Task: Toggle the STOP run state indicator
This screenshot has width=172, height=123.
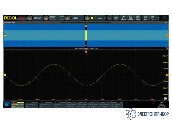Action: [x=22, y=18]
